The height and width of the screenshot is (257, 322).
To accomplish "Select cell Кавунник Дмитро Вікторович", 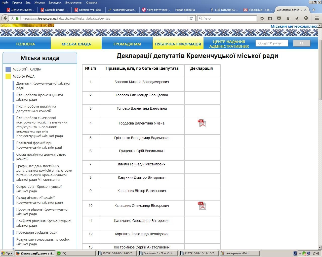I will coord(142,180).
